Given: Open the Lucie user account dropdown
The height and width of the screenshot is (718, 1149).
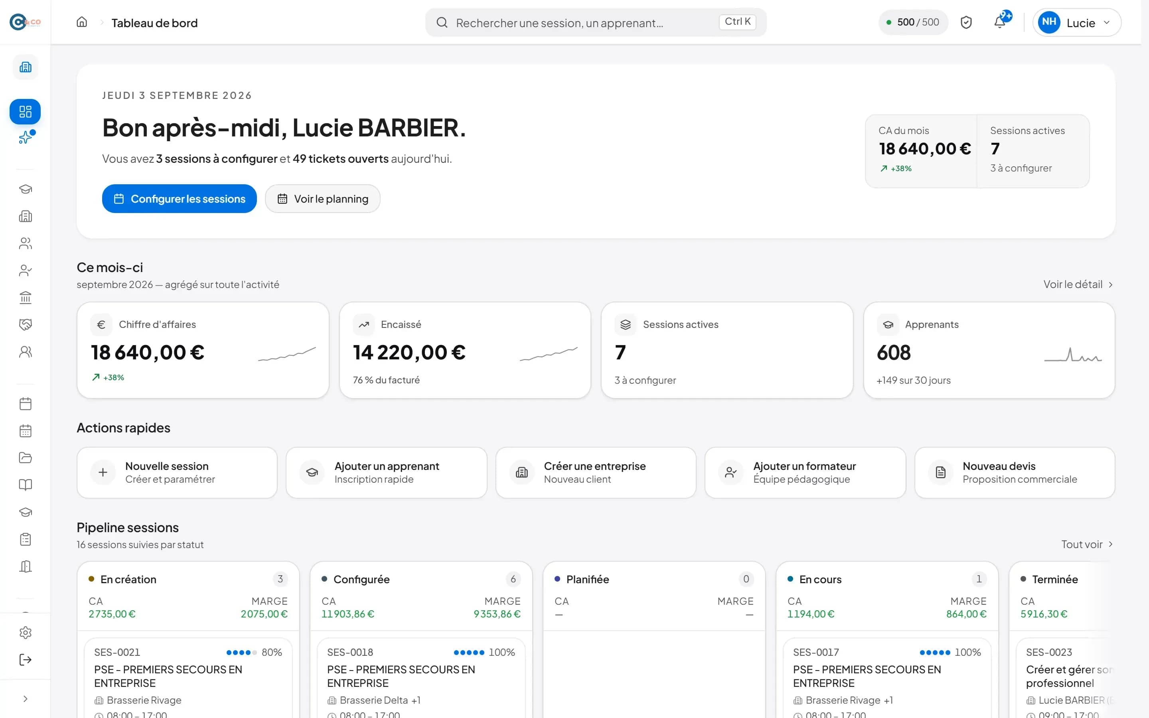Looking at the screenshot, I should 1076,22.
